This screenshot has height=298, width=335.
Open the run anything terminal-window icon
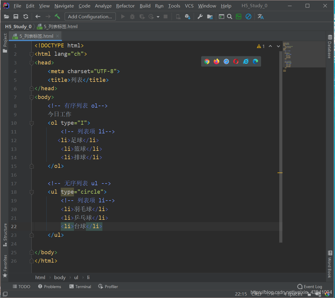tap(221, 16)
